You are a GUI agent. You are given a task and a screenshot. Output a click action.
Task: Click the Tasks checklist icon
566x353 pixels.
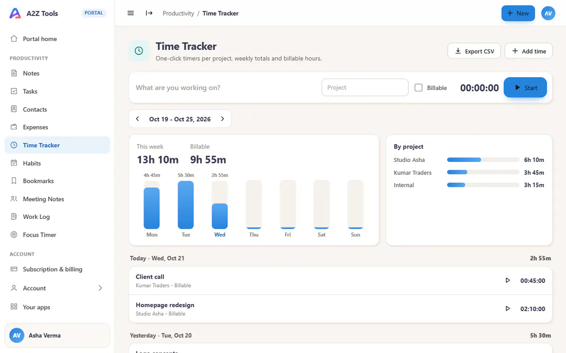tap(14, 91)
